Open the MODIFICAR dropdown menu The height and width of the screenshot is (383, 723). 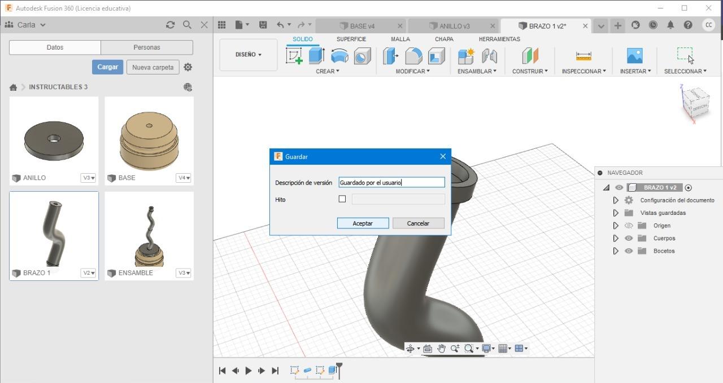point(412,71)
